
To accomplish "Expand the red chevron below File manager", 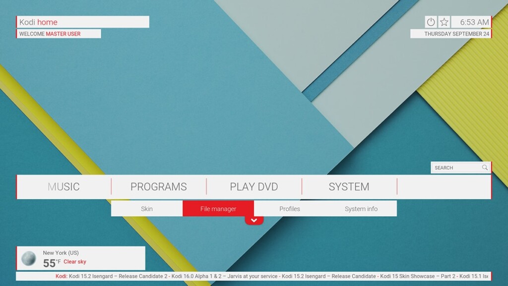I will point(254,220).
